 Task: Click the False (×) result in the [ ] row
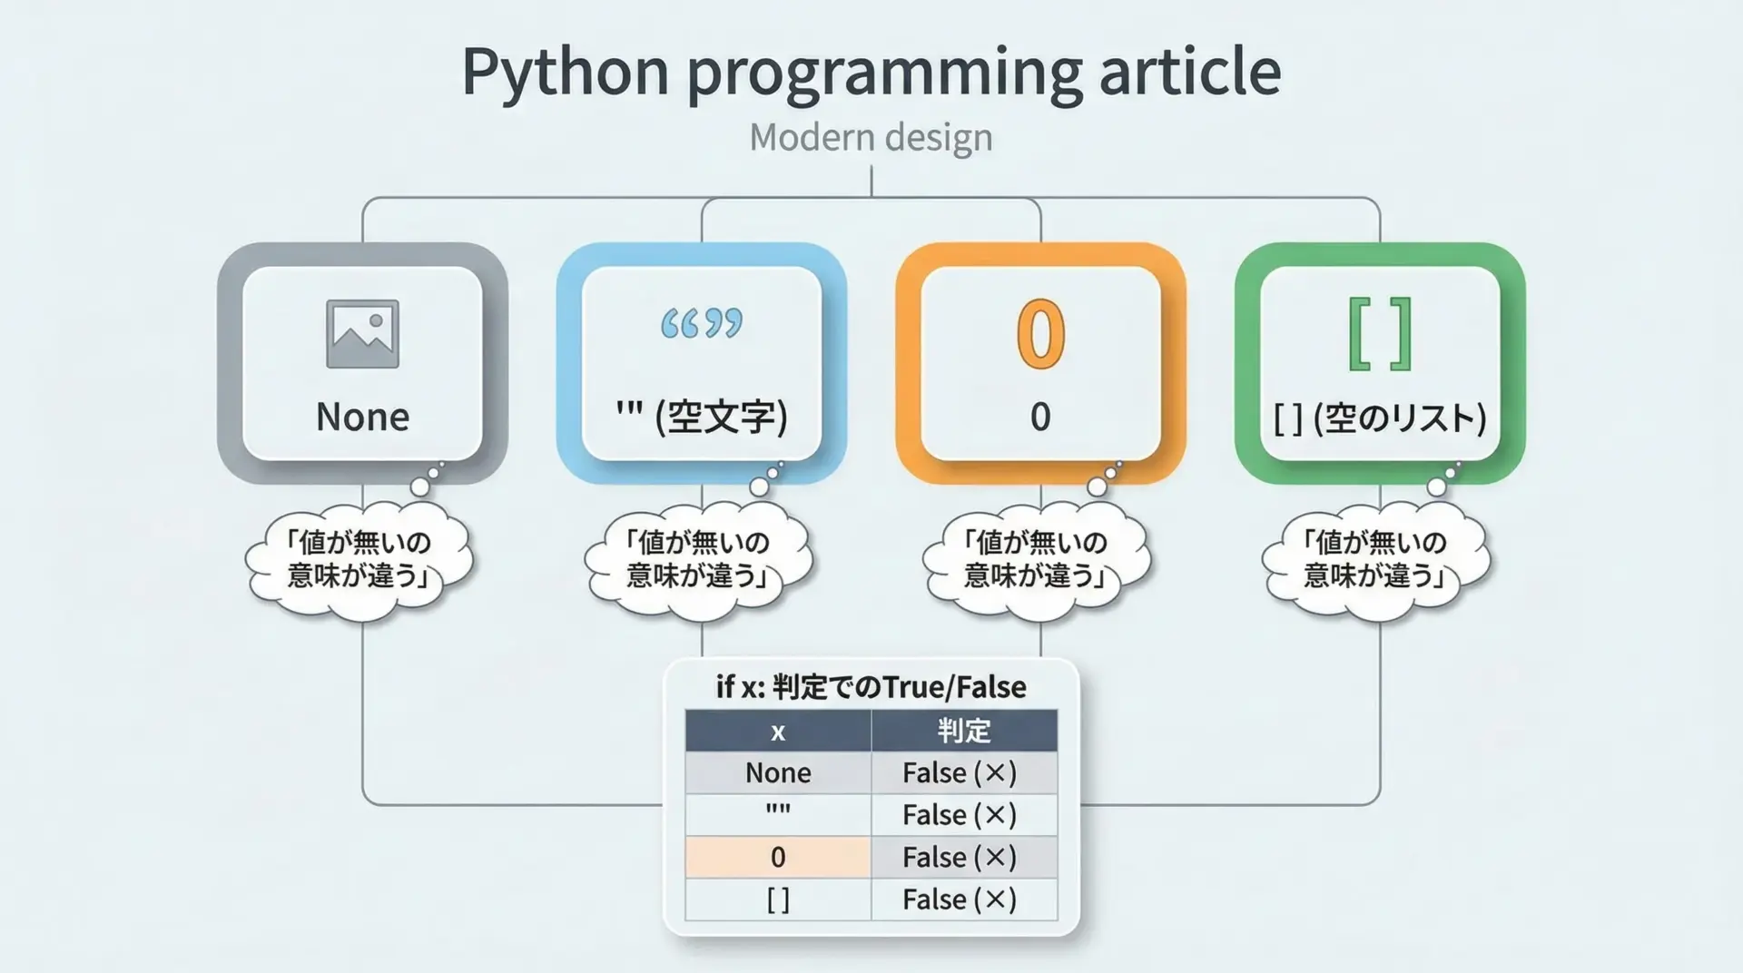coord(960,899)
